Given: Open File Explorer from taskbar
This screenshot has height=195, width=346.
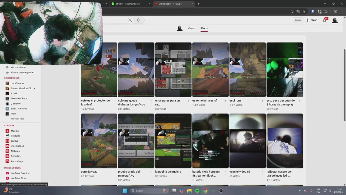Looking at the screenshot, I should [189, 191].
